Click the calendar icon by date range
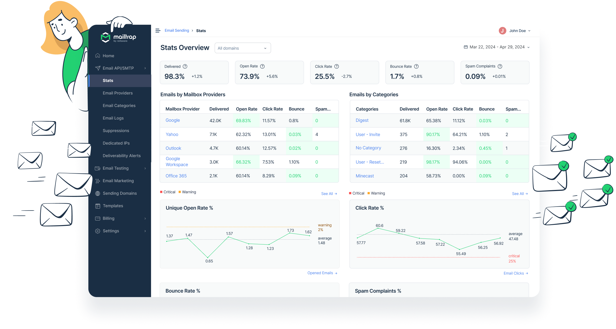Image resolution: width=616 pixels, height=329 pixels. coord(466,47)
